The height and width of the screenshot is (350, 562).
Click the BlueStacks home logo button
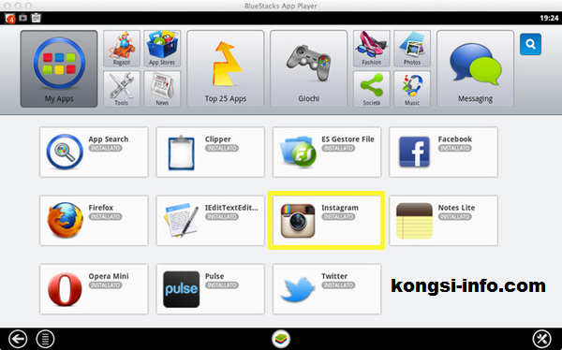click(x=281, y=339)
